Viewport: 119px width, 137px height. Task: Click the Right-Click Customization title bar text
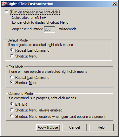pyautogui.click(x=30, y=4)
